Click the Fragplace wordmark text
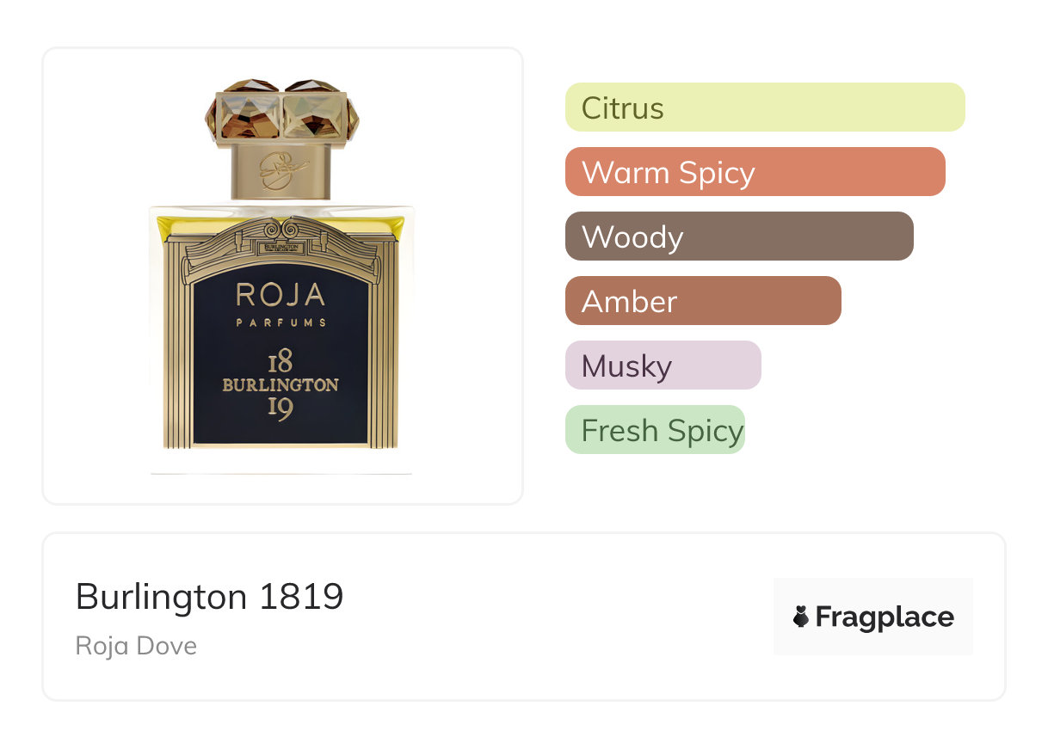1048x743 pixels. pyautogui.click(x=885, y=617)
